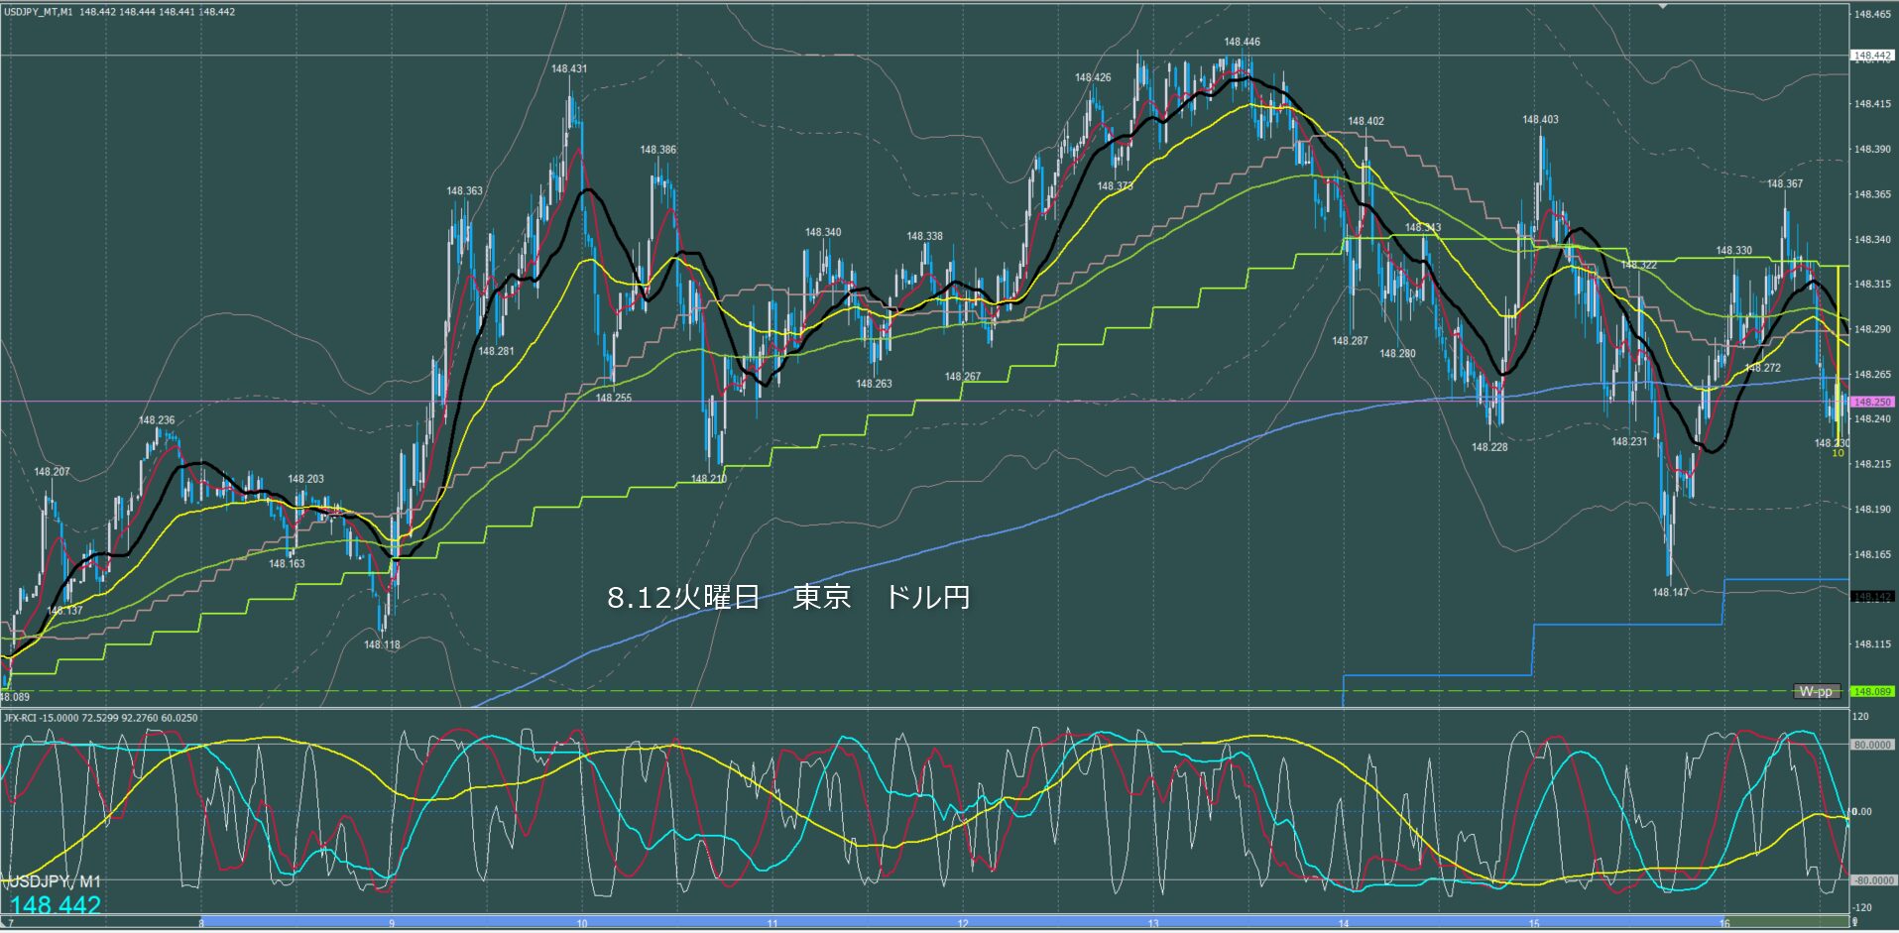The image size is (1899, 933).
Task: Click the 148.190 price axis value
Action: (x=1872, y=509)
